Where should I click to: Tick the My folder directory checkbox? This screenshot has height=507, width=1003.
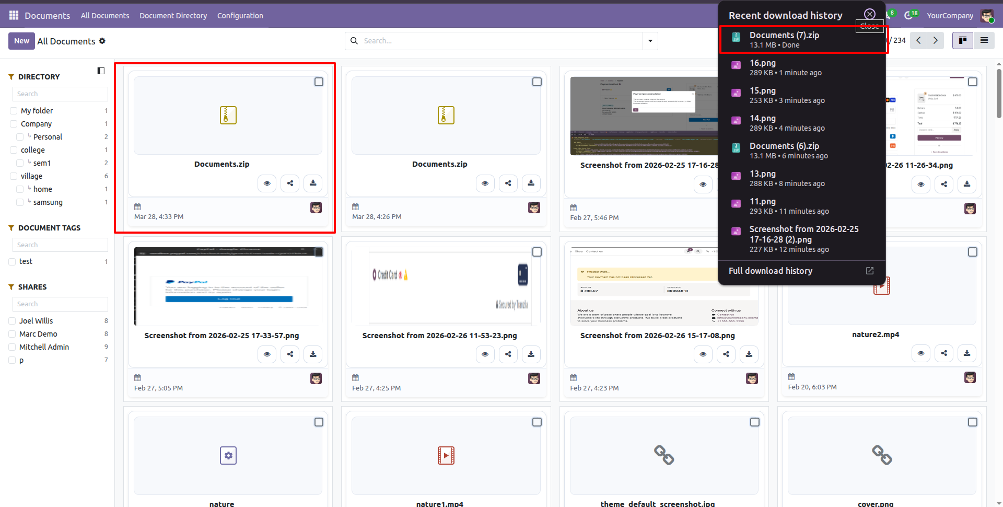point(14,111)
